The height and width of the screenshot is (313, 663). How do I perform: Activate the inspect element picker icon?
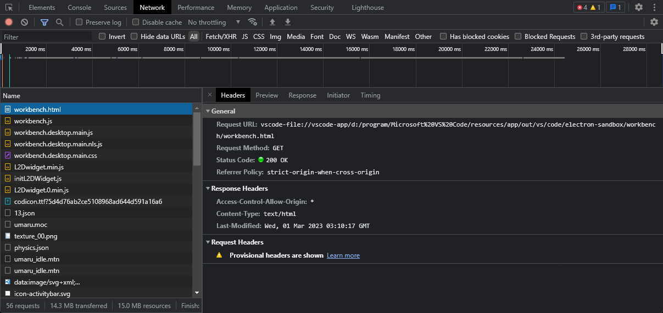pos(9,8)
